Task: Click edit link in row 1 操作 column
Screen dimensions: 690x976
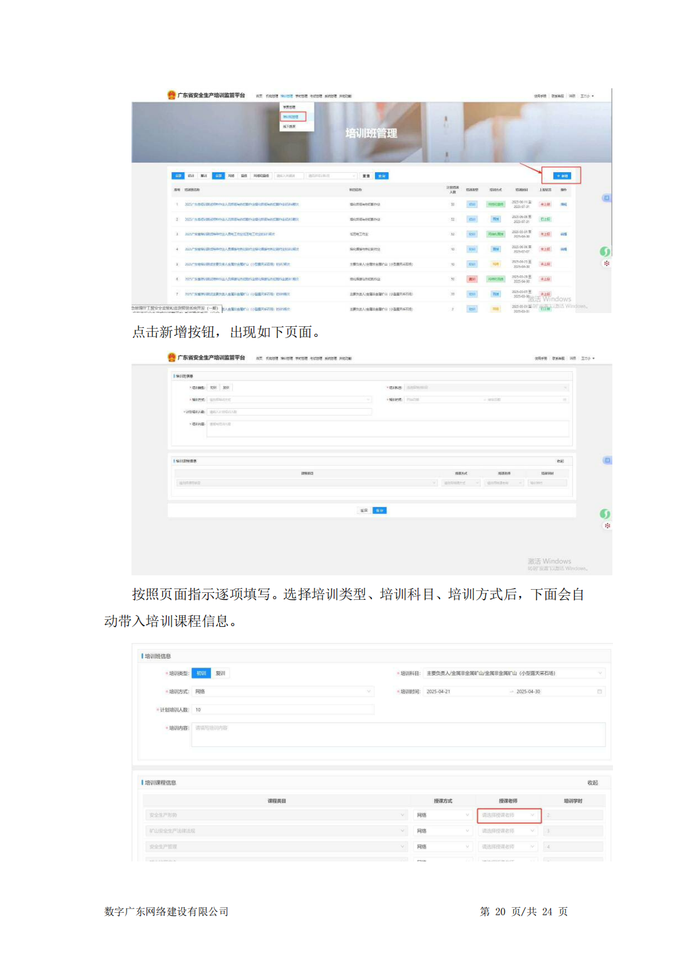Action: (x=564, y=204)
